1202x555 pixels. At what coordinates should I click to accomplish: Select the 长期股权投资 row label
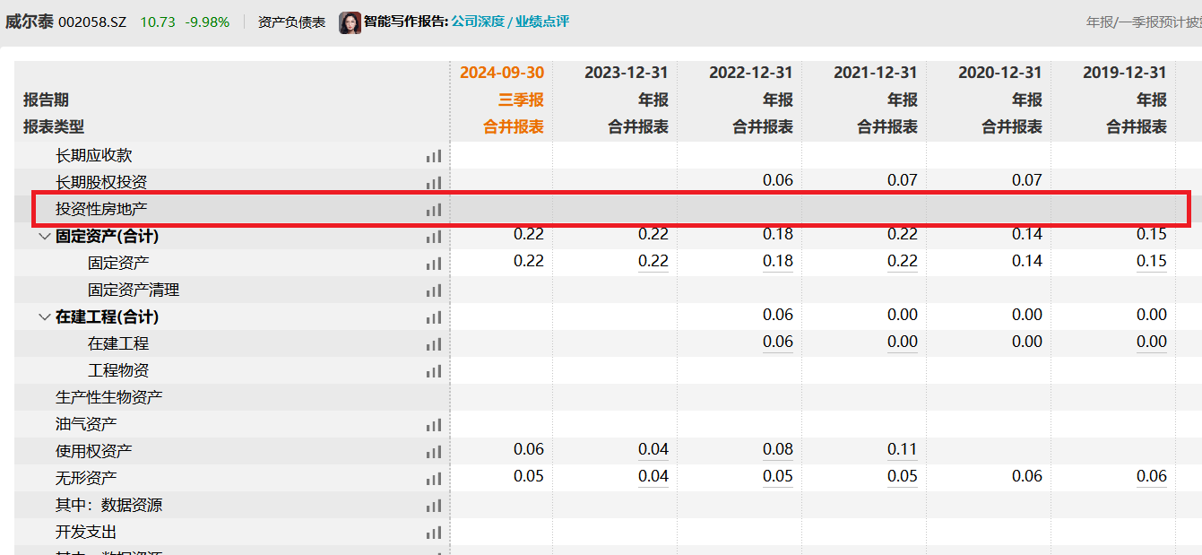pyautogui.click(x=101, y=183)
